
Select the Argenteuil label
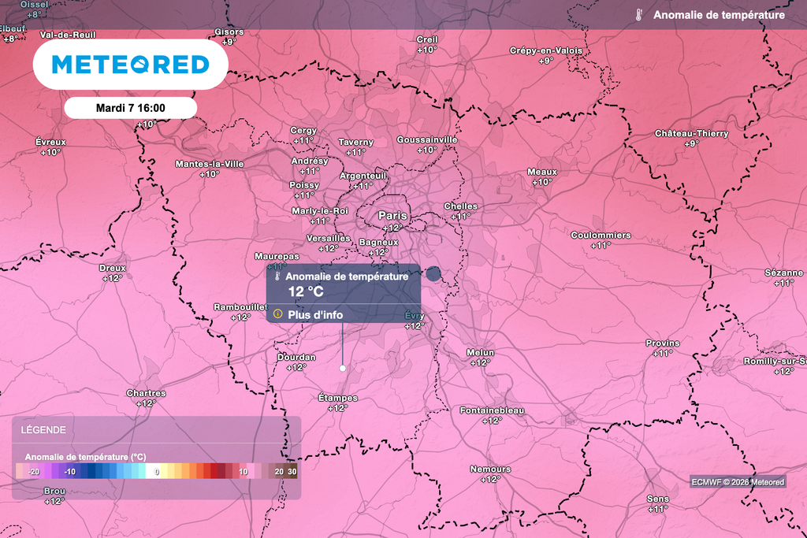coord(363,176)
